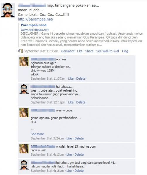Flag the main post
The width and height of the screenshot is (147, 175).
click(x=125, y=51)
